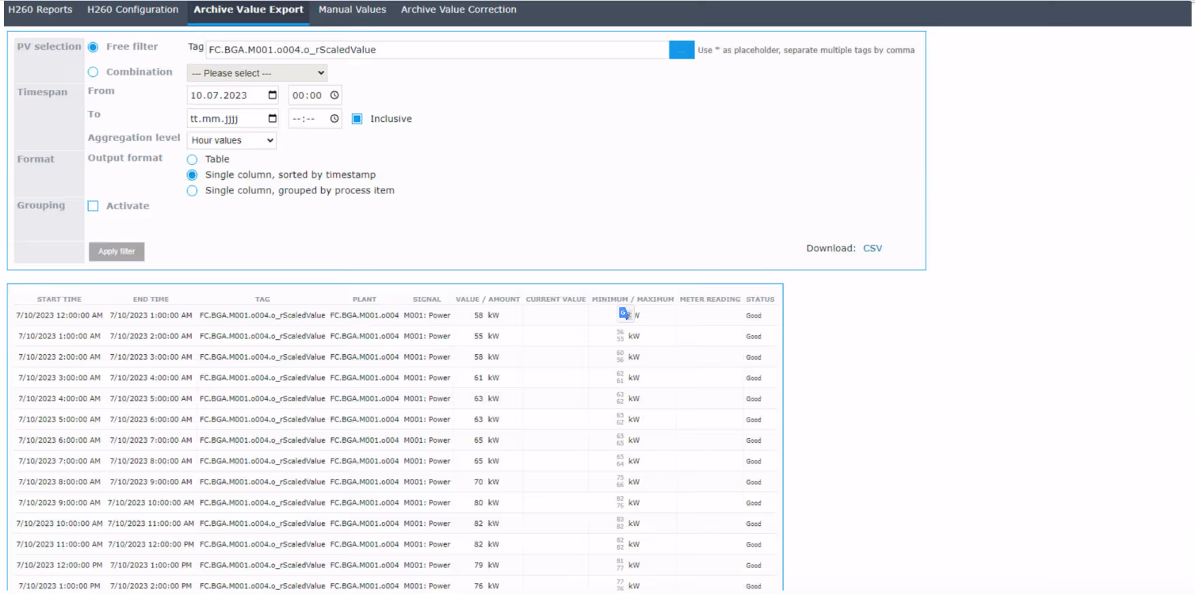Click the Apply filter button

point(117,251)
